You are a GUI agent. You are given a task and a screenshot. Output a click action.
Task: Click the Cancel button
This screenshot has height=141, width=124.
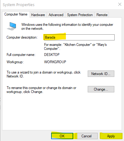pyautogui.click(x=86, y=136)
